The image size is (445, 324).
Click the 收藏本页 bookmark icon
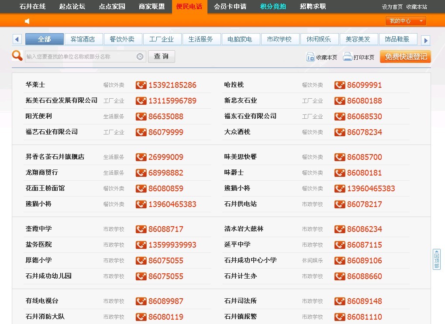pyautogui.click(x=310, y=57)
